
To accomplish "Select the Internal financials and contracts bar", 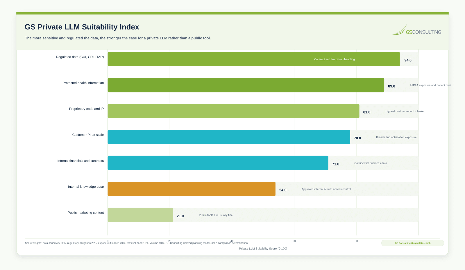I will pos(218,163).
